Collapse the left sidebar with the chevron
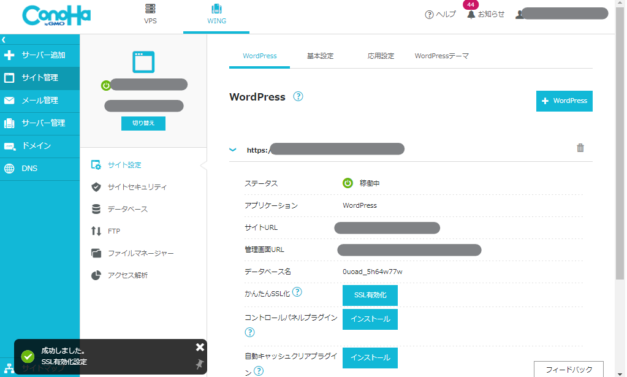Viewport: 627px width, 377px height. [x=4, y=40]
